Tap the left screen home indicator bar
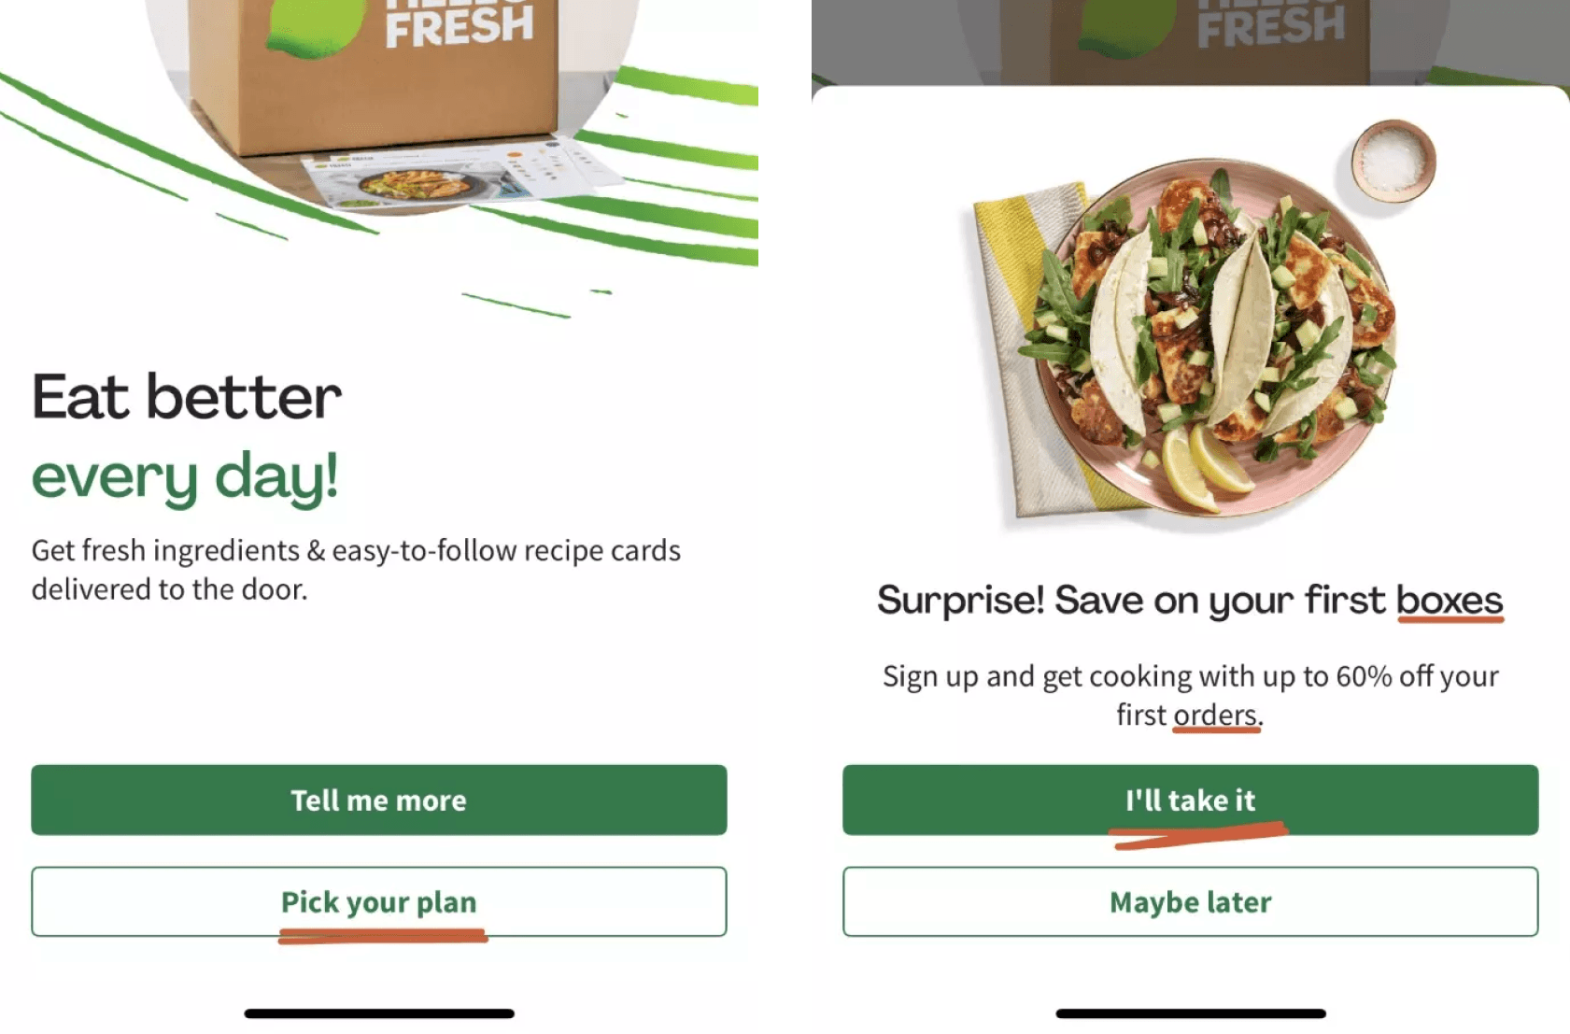 click(x=378, y=1013)
